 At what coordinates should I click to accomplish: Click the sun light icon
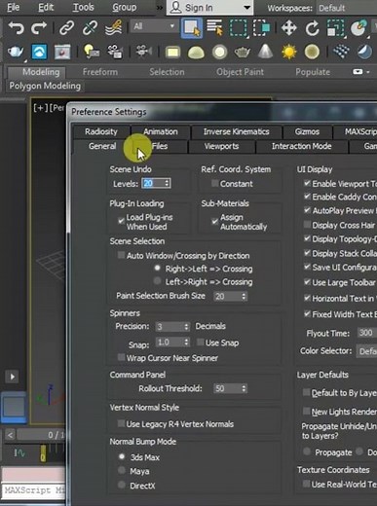point(289,52)
